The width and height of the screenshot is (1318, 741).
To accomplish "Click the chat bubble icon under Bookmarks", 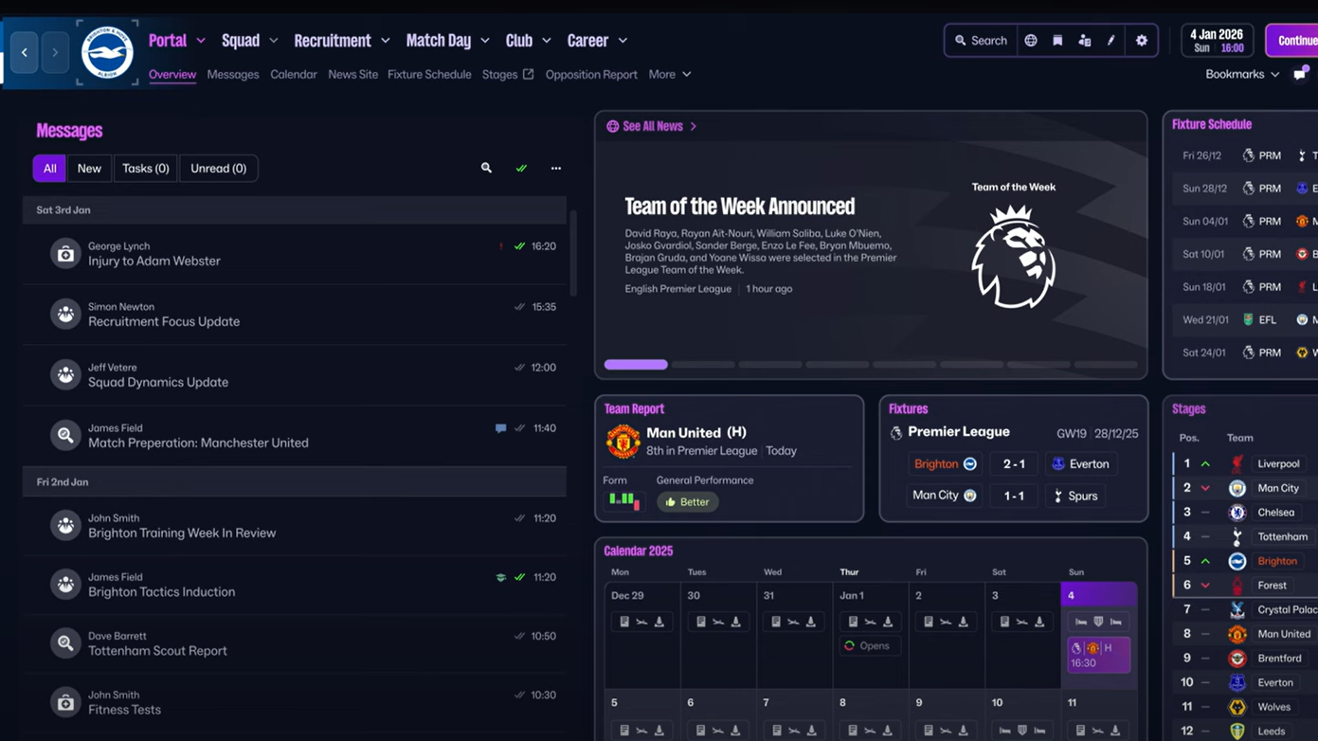I will point(1300,74).
